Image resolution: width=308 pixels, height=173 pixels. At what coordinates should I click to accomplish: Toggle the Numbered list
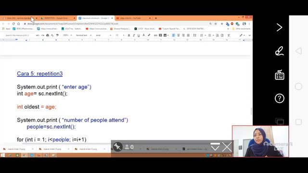click(x=201, y=35)
